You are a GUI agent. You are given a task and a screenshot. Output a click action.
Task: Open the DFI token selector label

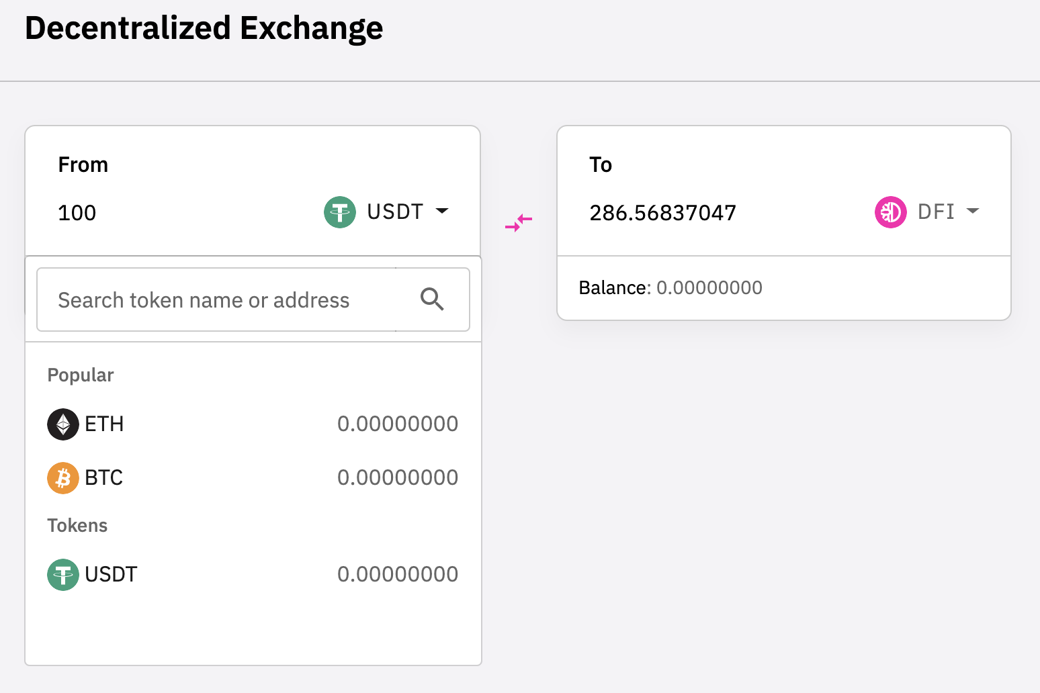936,212
